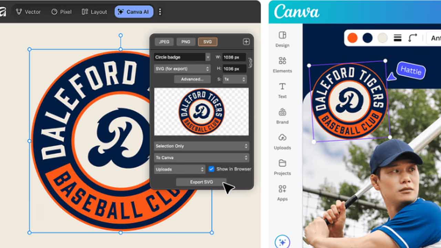Screen dimensions: 441x248
Task: Switch to the Vector studio in Affinity
Action: [x=28, y=12]
